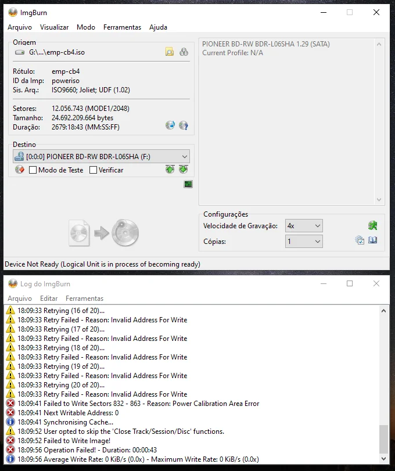Screen dimensions: 395x471
Task: Enable the Verificar checkbox
Action: coord(93,170)
